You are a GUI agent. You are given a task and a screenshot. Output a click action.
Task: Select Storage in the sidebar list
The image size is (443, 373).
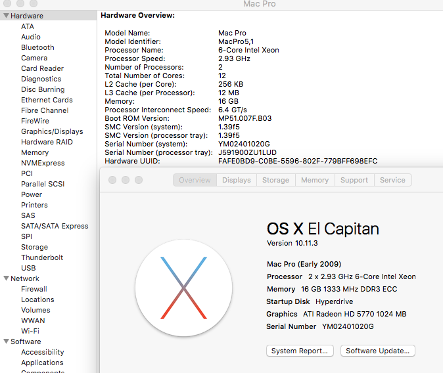pos(34,247)
